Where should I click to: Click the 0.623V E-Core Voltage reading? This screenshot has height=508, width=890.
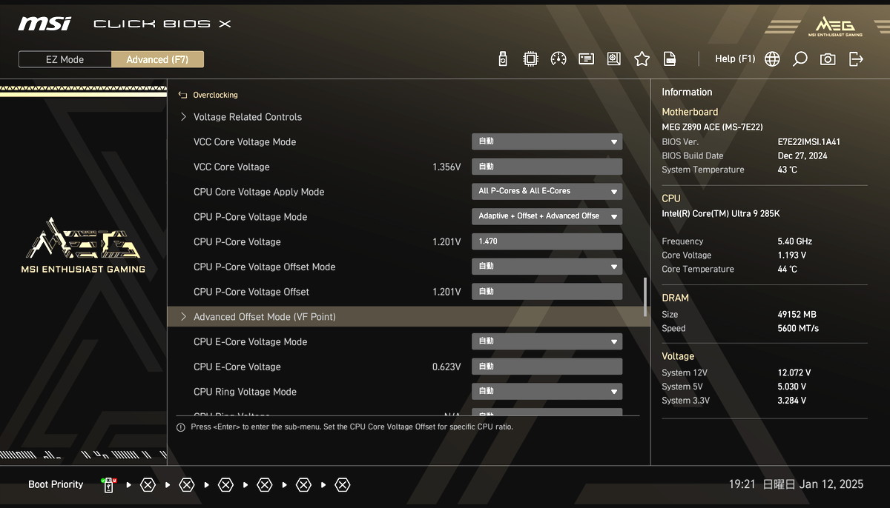(446, 367)
